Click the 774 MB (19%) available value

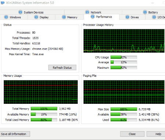(x=68, y=114)
